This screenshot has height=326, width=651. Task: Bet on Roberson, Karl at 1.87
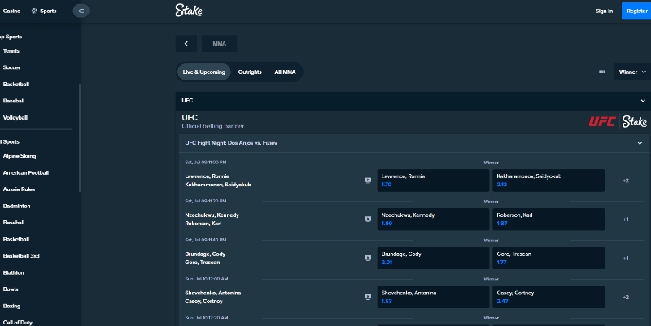548,220
